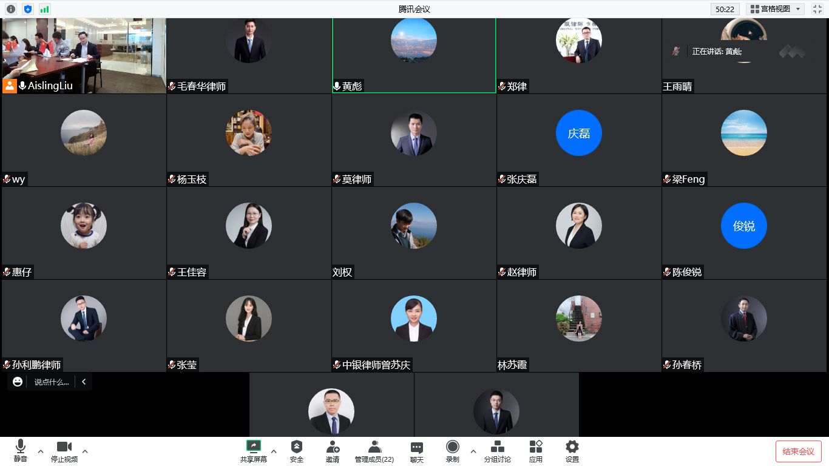The height and width of the screenshot is (466, 829).
Task: Click the green network signal icon
Action: (x=45, y=9)
